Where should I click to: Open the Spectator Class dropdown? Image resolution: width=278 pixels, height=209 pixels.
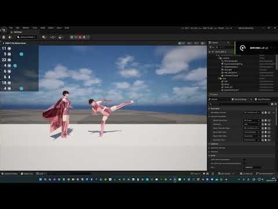(252, 140)
